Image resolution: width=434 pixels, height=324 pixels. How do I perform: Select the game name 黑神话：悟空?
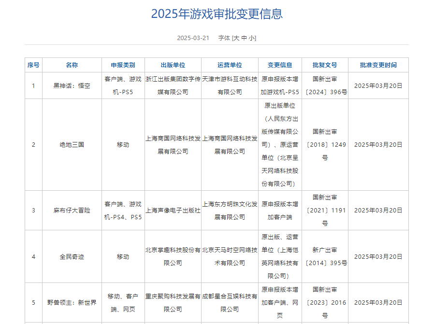72,85
